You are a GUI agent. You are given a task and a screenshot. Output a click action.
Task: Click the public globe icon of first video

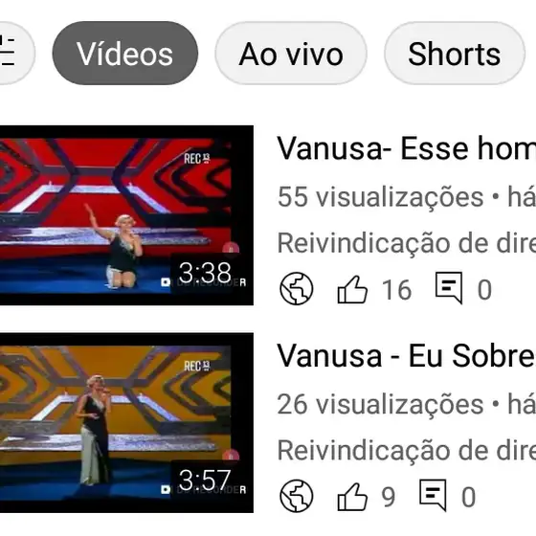coord(297,288)
